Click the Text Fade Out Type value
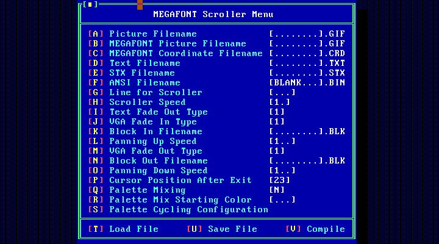 (x=277, y=112)
